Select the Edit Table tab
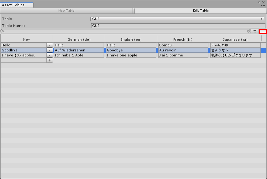The image size is (267, 179). point(201,11)
